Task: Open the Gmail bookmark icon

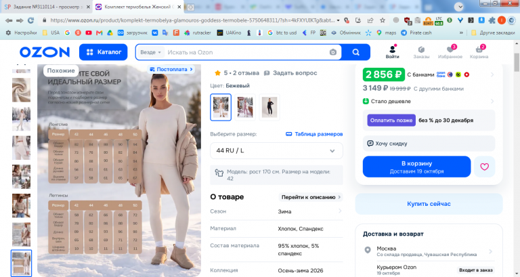Action: [x=99, y=33]
